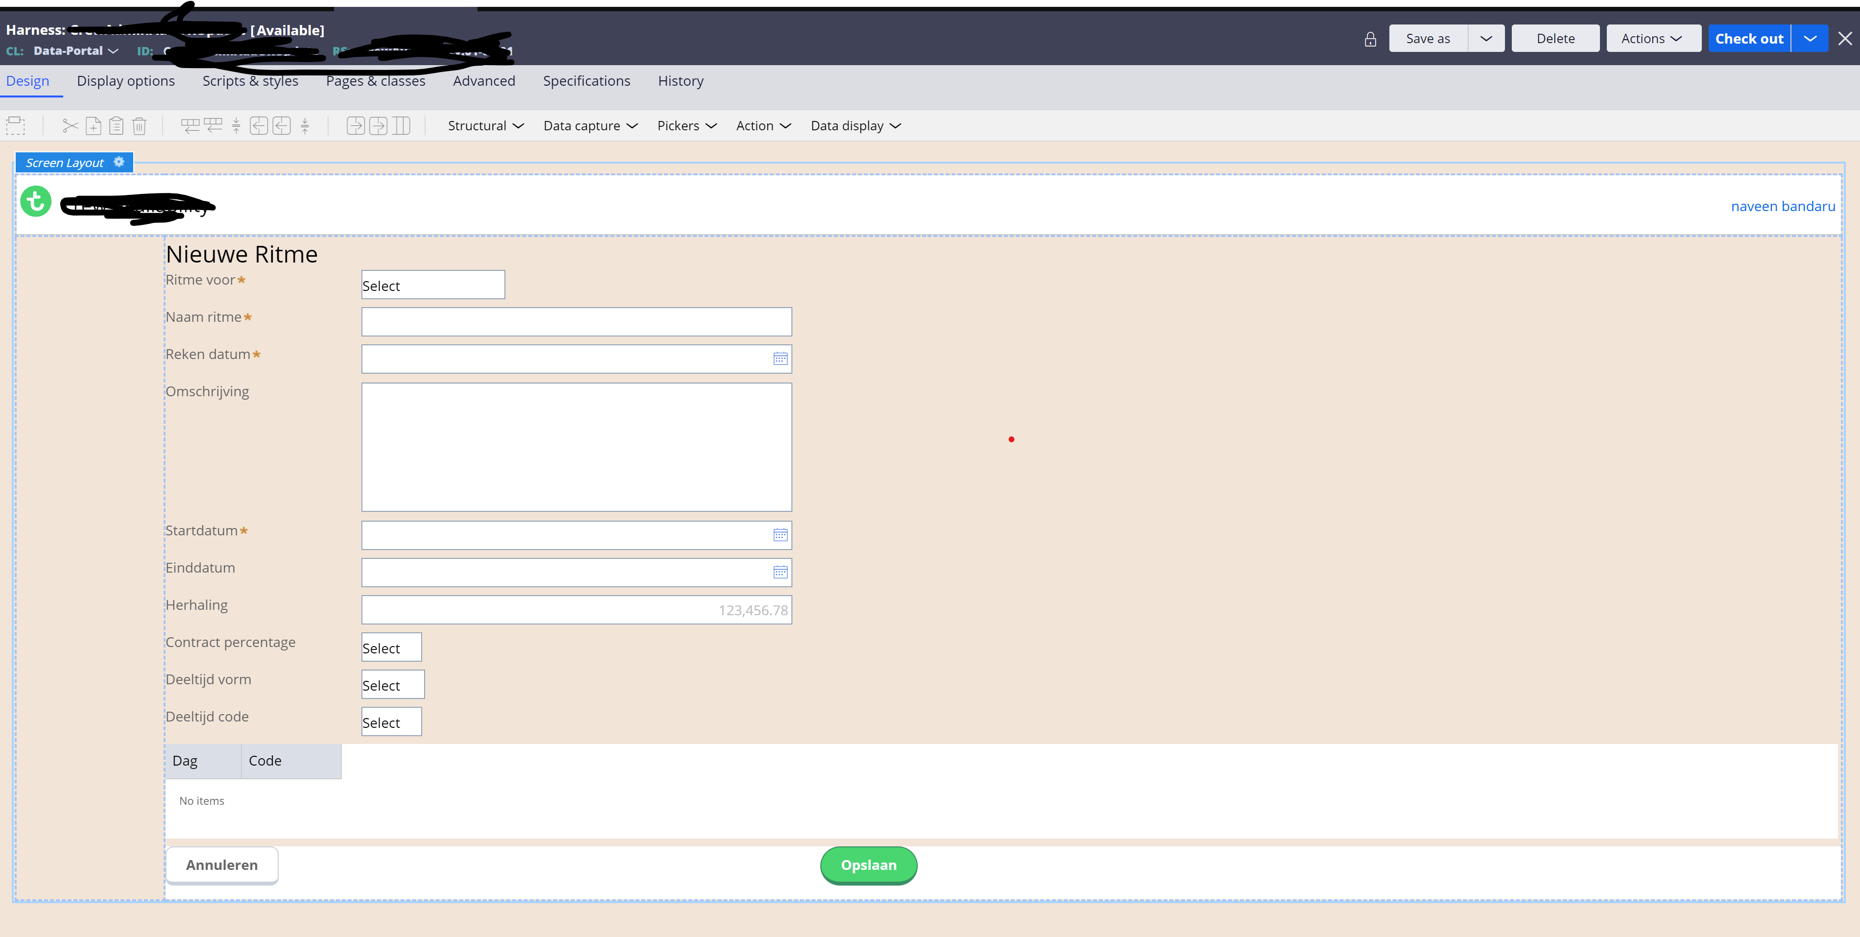Click the split columns icon in toolbar
The height and width of the screenshot is (937, 1860).
[402, 126]
